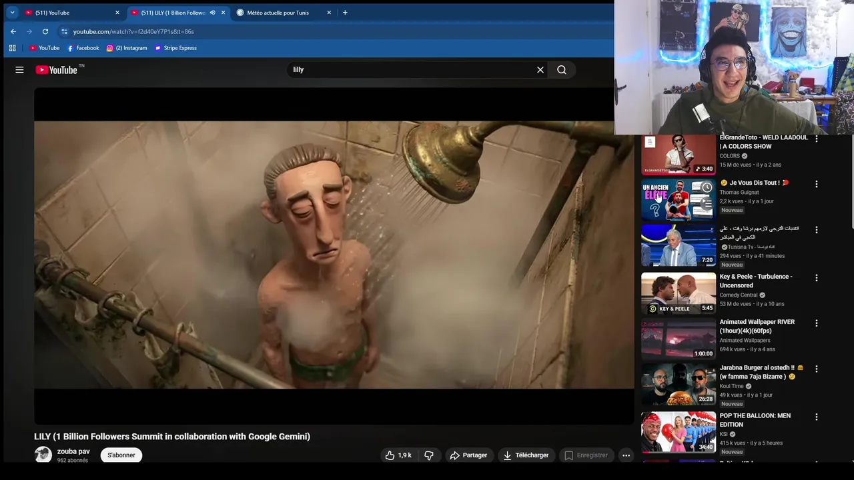Open Key & Peele Turbulence thumbnail

(679, 293)
